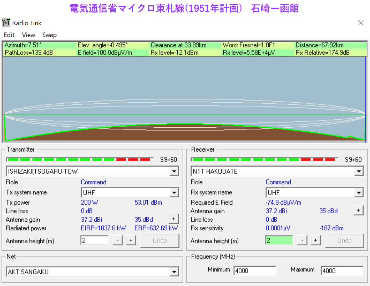Open the Tx system name UHF dropdown
The width and height of the screenshot is (370, 286).
174,193
